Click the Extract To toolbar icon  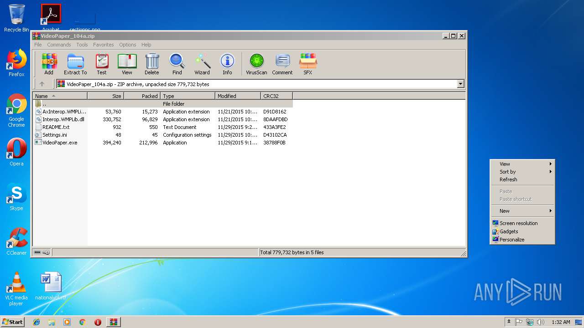pos(75,64)
